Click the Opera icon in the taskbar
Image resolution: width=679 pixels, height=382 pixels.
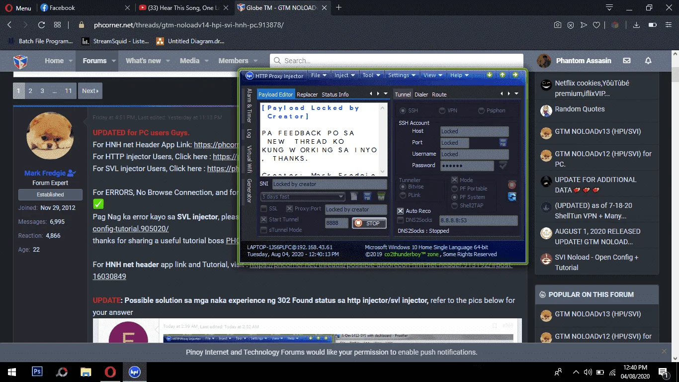[110, 372]
